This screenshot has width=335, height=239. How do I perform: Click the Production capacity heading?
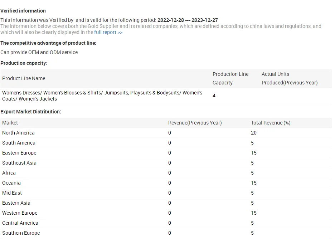[24, 63]
